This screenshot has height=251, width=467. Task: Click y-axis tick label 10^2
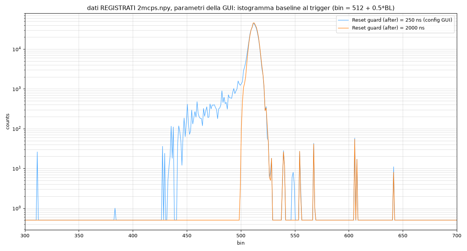pyautogui.click(x=17, y=129)
